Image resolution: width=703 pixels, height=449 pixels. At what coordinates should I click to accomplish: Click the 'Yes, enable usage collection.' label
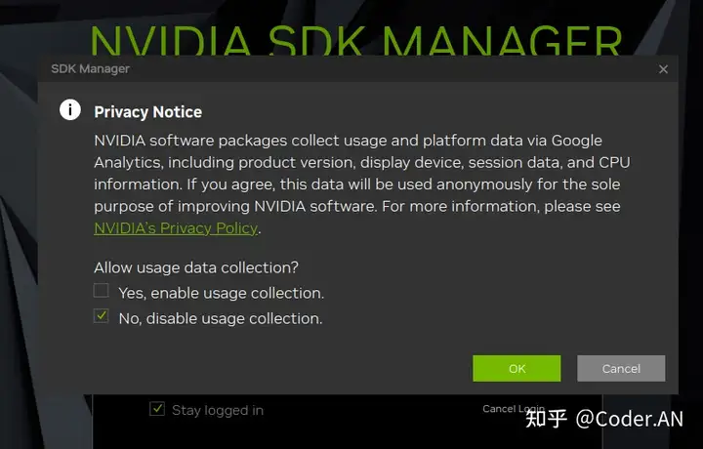(x=221, y=293)
